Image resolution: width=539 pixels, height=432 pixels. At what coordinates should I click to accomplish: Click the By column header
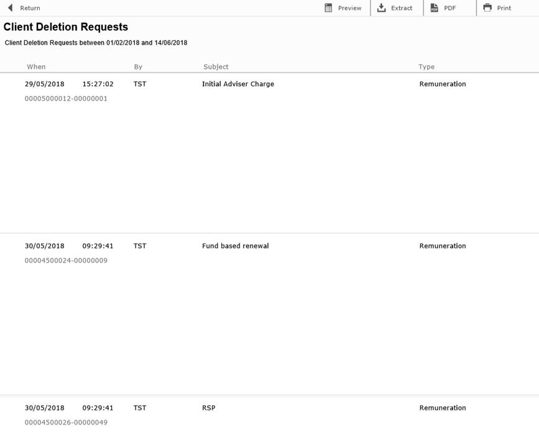click(x=138, y=67)
